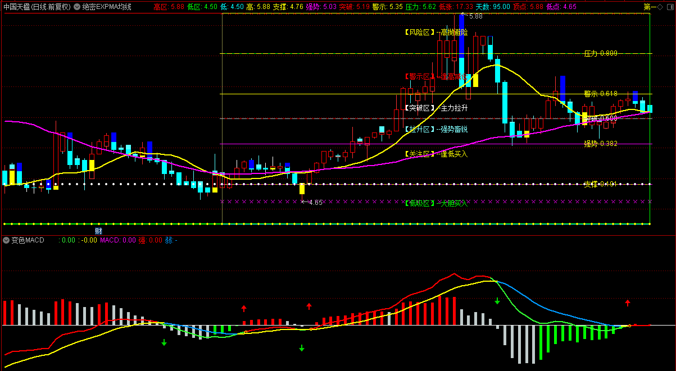
Task: Expand the 绝密EXPMA均线 indicator dropdown
Action: (x=77, y=7)
